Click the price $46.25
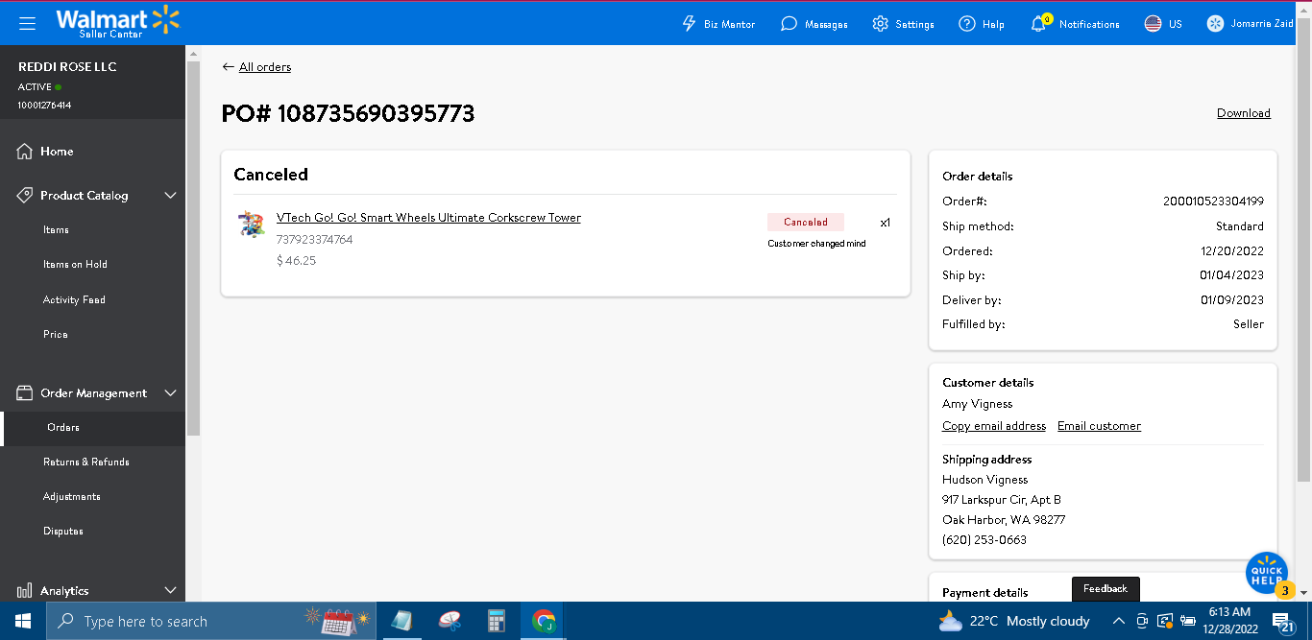 pos(296,261)
